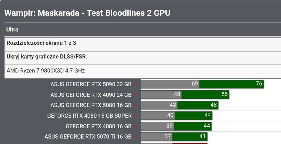Screen dimensions: 281x144
Task: Delete the GeForce RTX 4080 16 GB row
Action: (135, 127)
